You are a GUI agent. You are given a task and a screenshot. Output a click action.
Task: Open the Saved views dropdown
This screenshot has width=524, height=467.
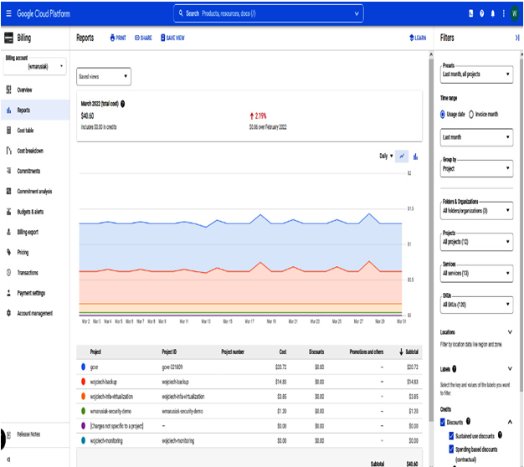[x=104, y=76]
